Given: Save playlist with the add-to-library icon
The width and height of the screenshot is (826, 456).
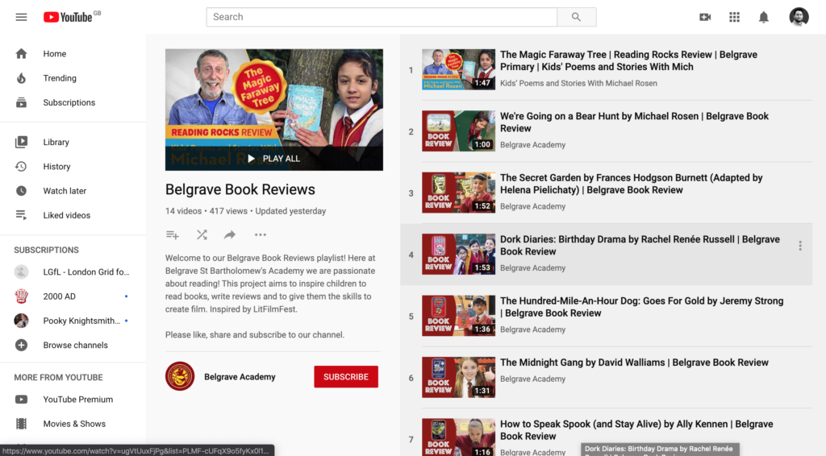Looking at the screenshot, I should pyautogui.click(x=173, y=235).
